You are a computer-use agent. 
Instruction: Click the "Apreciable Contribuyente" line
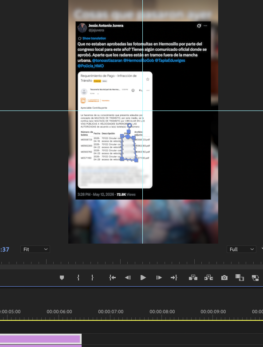[x=94, y=108]
